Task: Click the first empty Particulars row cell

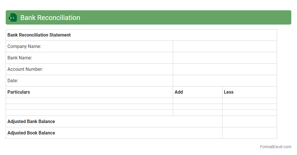Action: pos(89,101)
